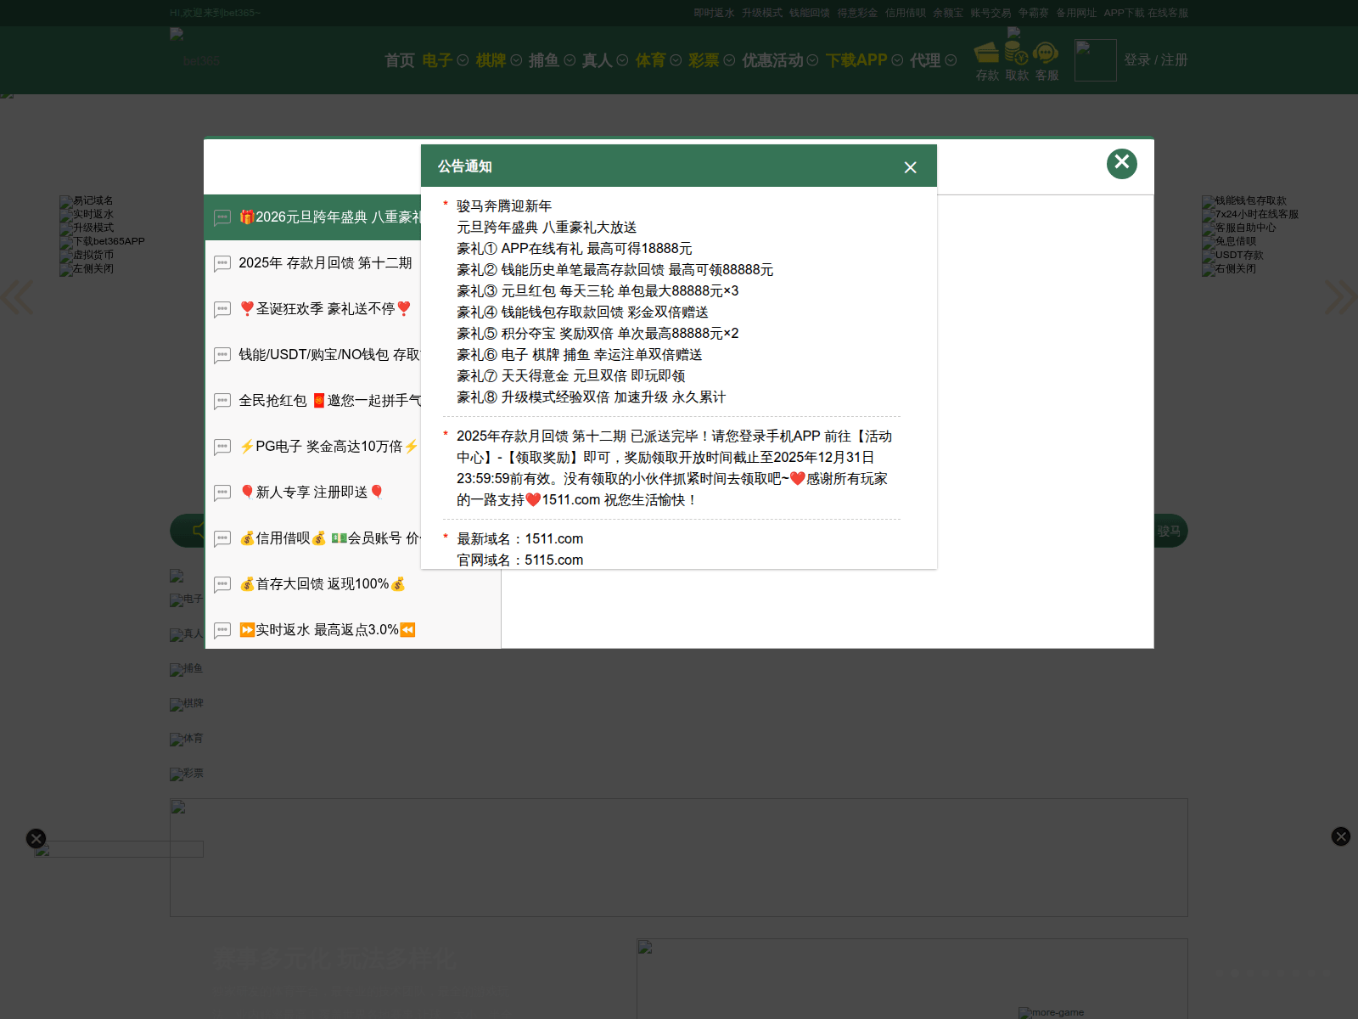Click the 首页 navigation item
Viewport: 1358px width, 1019px height.
point(400,60)
